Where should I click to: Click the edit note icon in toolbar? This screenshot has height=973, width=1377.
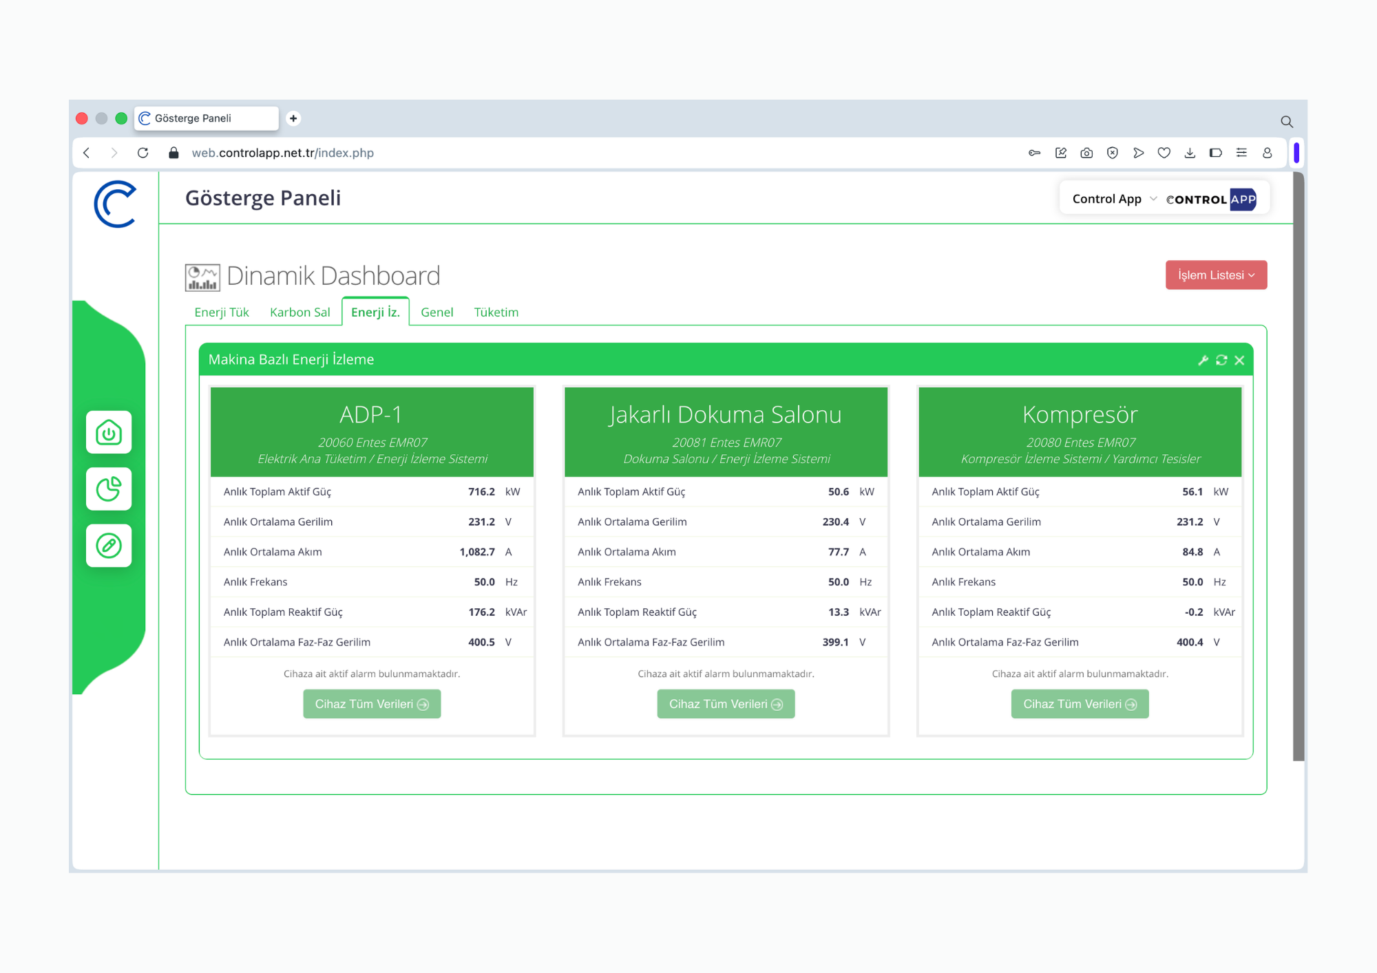pyautogui.click(x=1060, y=153)
